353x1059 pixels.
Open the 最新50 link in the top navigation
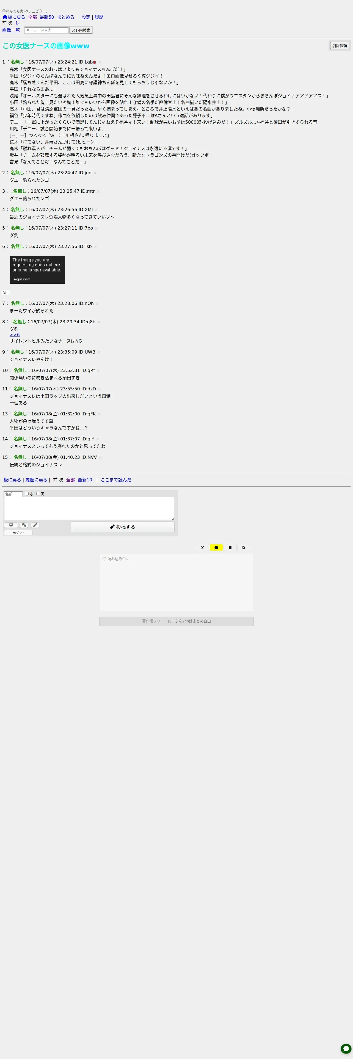pyautogui.click(x=47, y=17)
